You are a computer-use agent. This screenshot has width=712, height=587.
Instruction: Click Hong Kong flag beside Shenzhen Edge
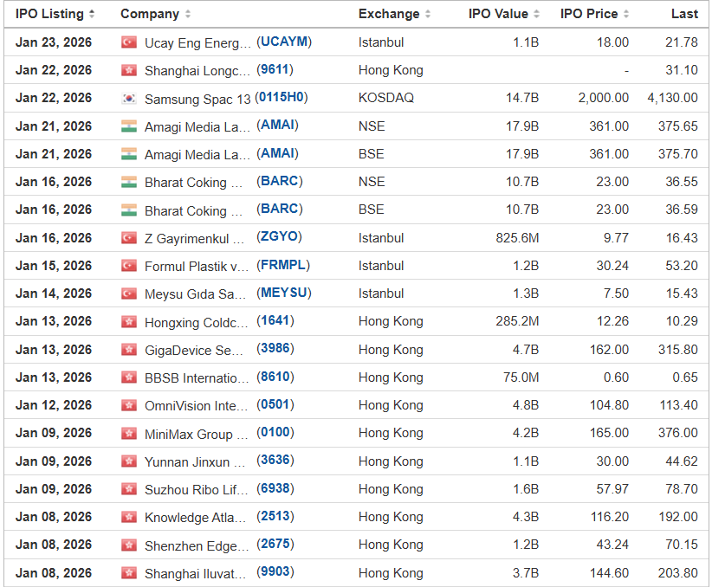pyautogui.click(x=129, y=545)
